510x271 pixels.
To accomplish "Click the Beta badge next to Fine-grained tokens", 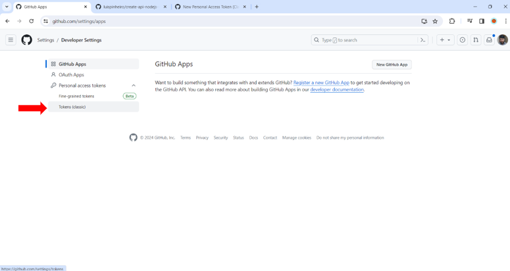I will point(130,96).
